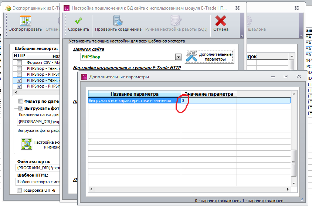Open Дополнительные параметры tools button
Image resolution: width=312 pixels, height=208 pixels.
[x=209, y=57]
